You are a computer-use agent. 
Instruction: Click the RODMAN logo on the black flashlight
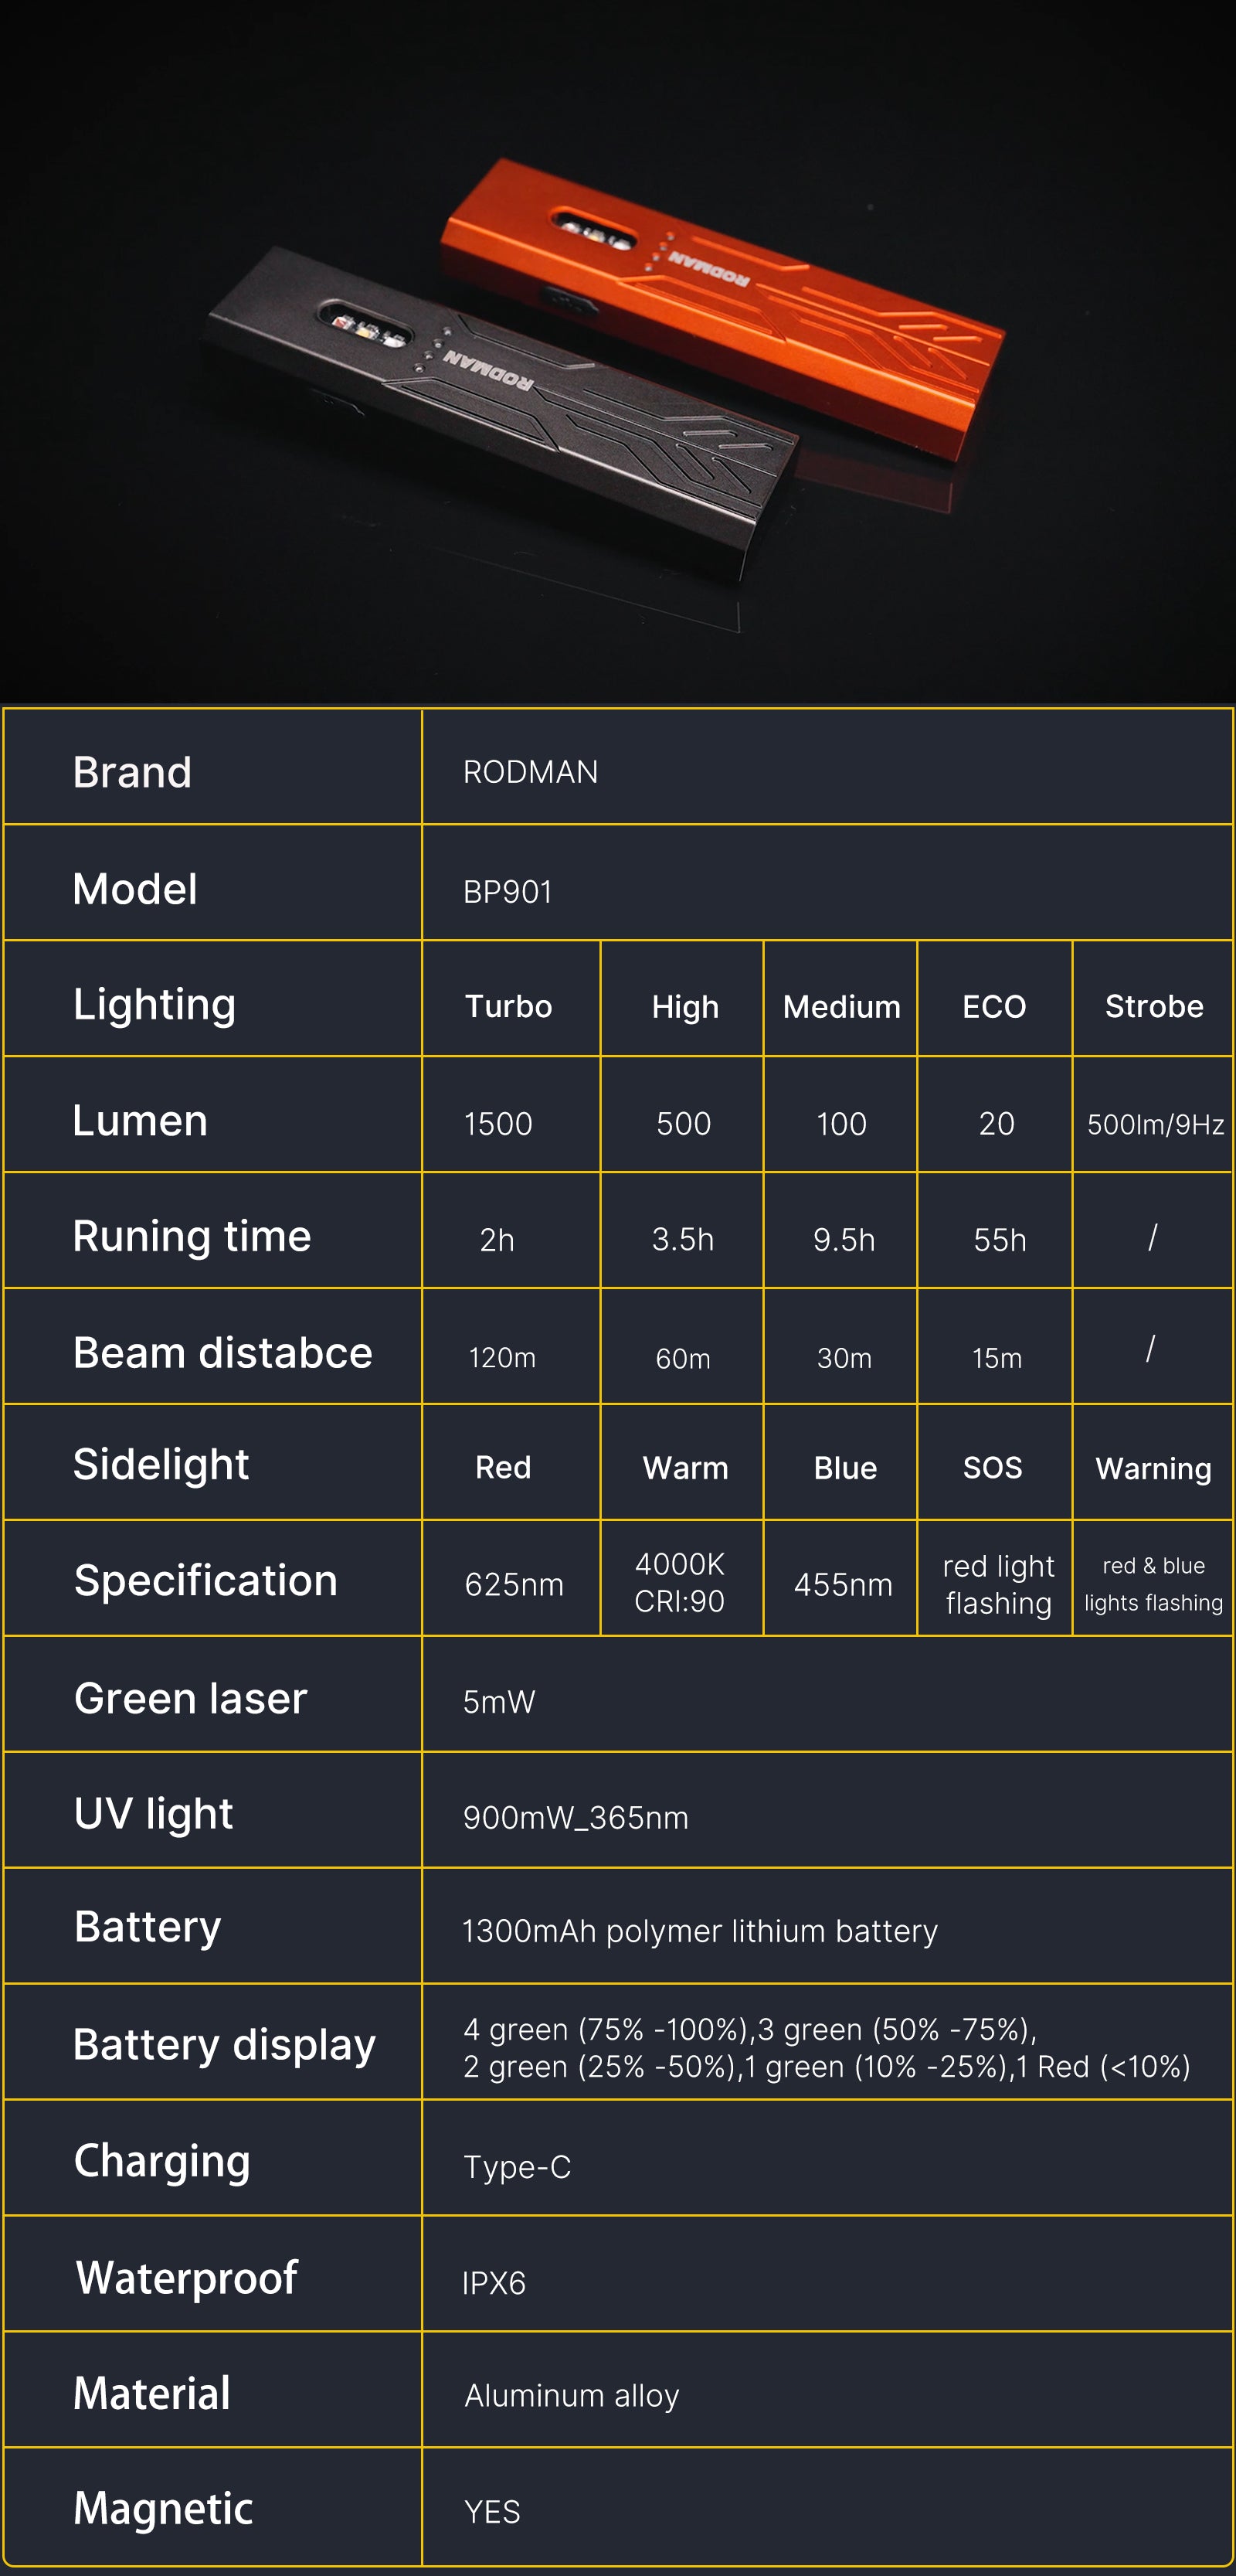pos(487,369)
